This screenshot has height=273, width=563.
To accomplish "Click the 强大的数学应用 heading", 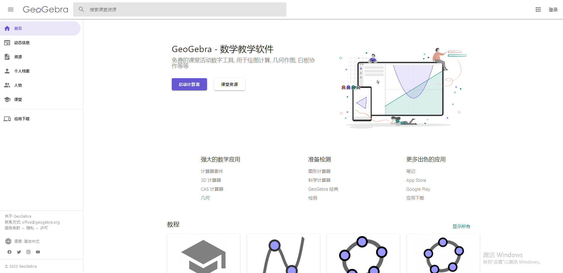I will 220,160.
